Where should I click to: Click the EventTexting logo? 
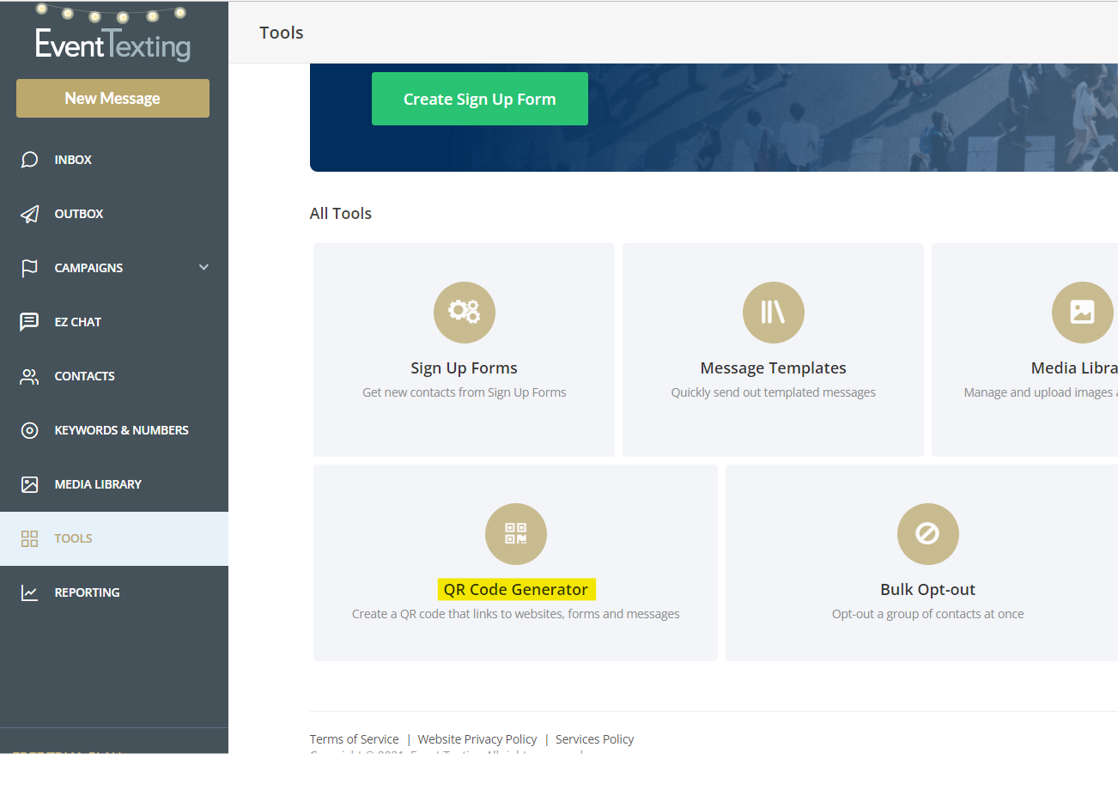click(112, 33)
